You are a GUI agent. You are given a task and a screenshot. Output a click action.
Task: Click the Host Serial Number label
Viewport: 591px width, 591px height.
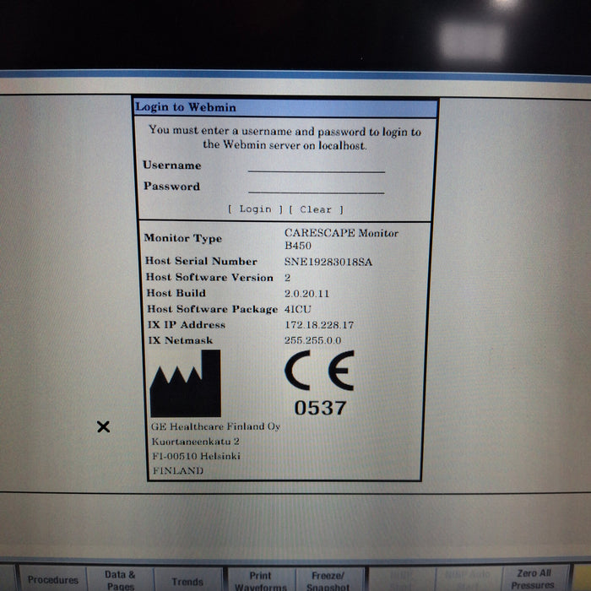click(201, 261)
